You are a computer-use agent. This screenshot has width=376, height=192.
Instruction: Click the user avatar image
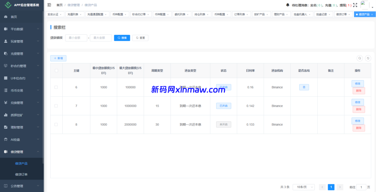365,5
